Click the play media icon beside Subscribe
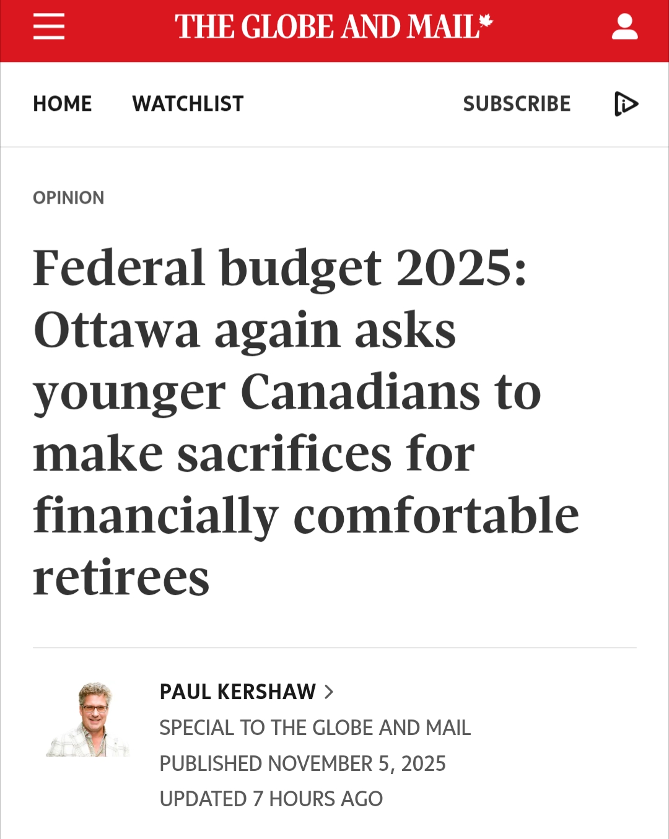Screen dimensions: 669x839 [626, 103]
